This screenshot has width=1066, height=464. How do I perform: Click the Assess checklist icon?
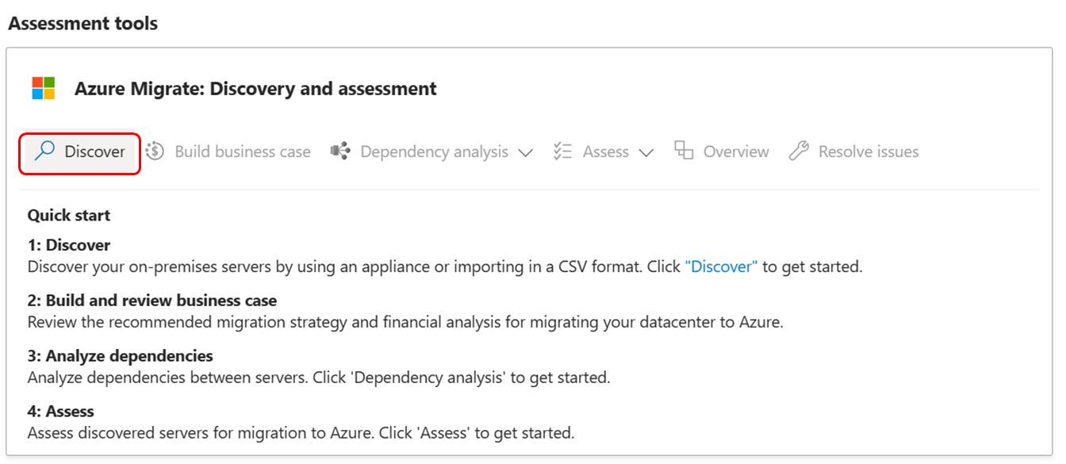[x=565, y=151]
